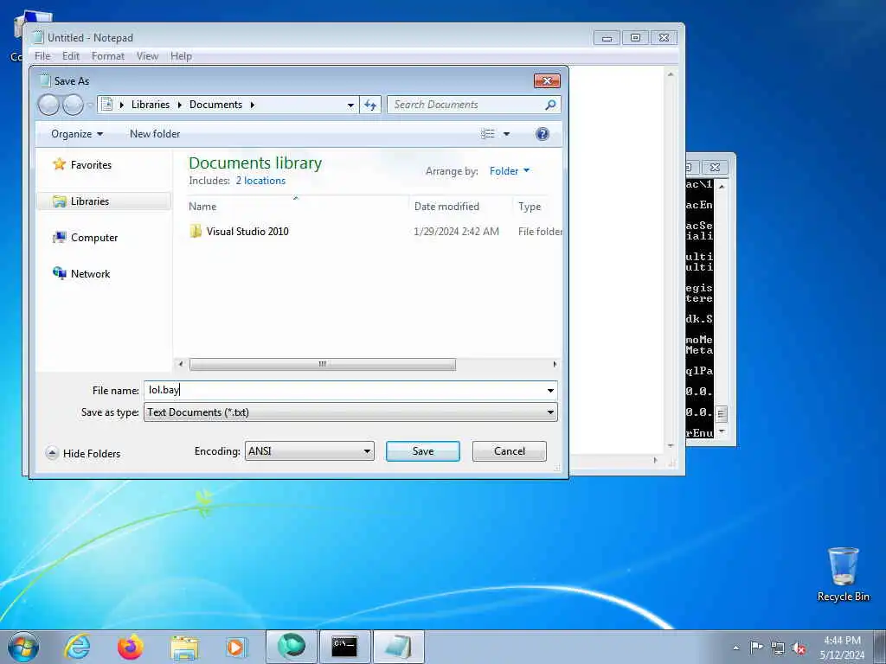Click the green round app taskbar icon

pyautogui.click(x=292, y=647)
